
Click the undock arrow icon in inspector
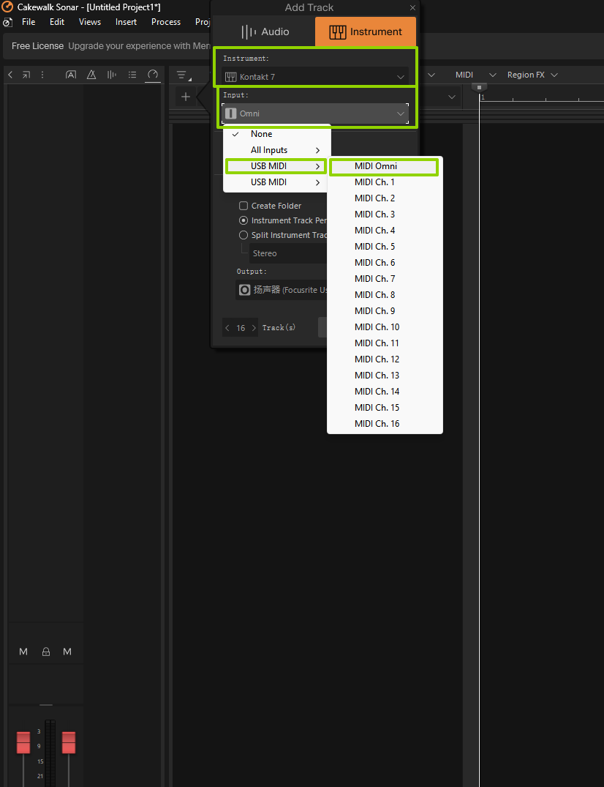[26, 75]
